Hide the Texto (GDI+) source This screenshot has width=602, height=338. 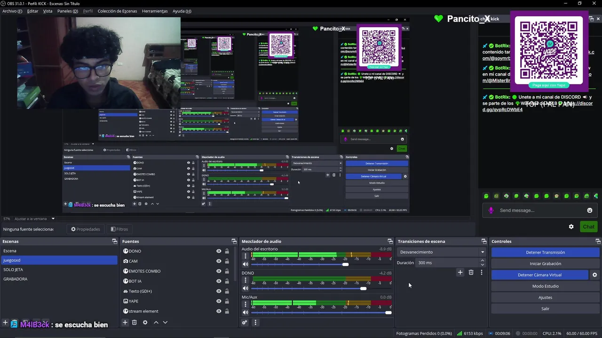[219, 291]
